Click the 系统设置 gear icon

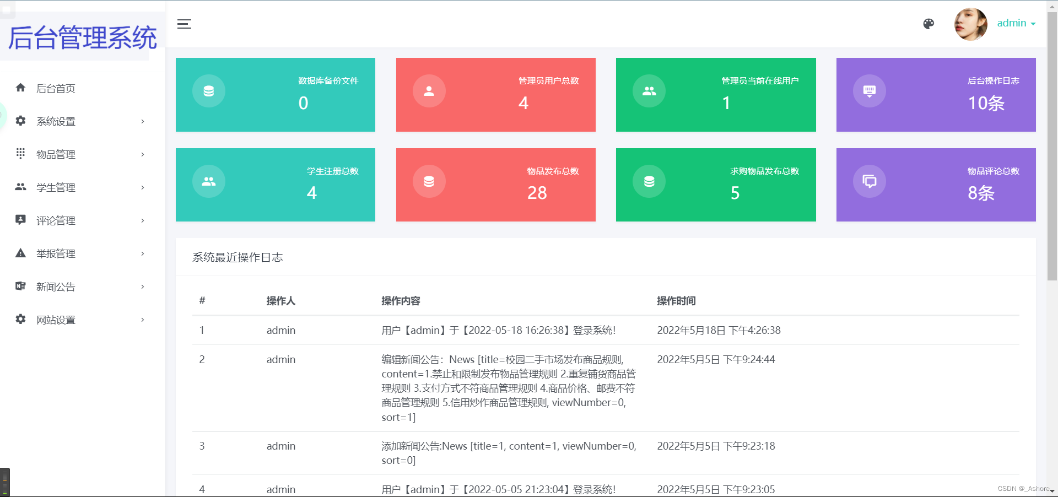click(x=20, y=121)
